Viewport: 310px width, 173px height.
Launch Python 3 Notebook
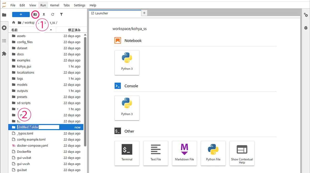[127, 62]
